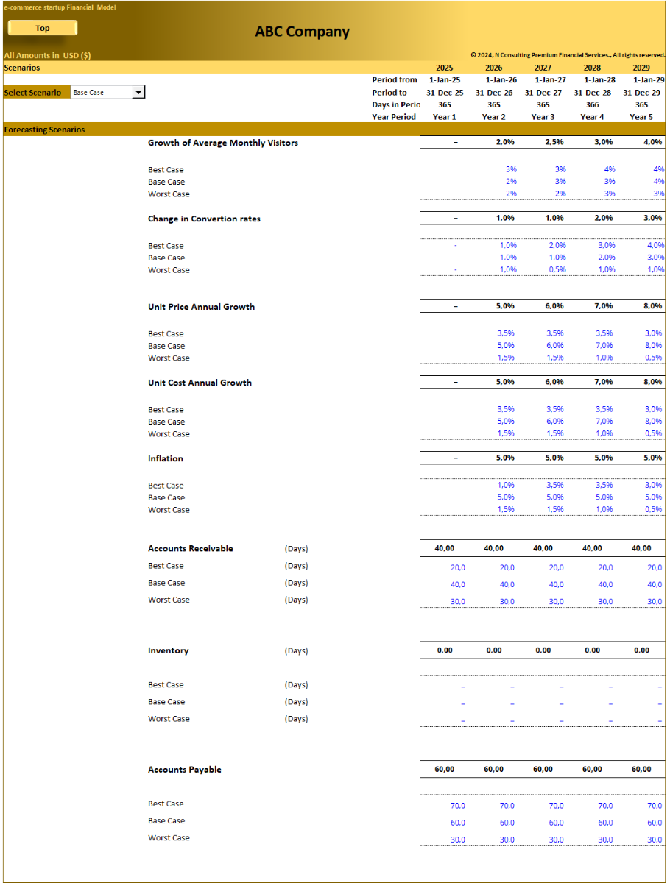Click the Top button

pyautogui.click(x=43, y=28)
